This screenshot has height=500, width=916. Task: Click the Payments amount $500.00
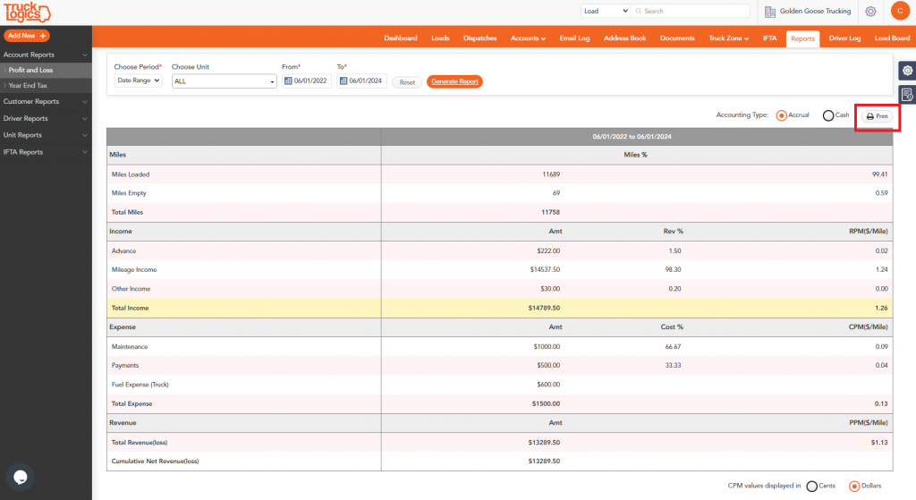[548, 366]
